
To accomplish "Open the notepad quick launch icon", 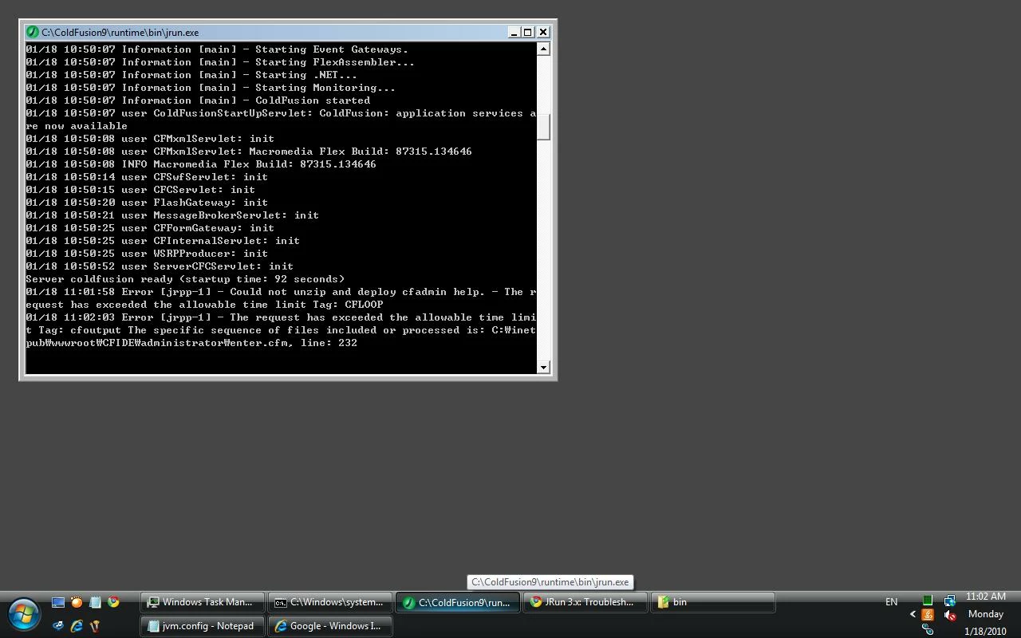I will [x=95, y=602].
